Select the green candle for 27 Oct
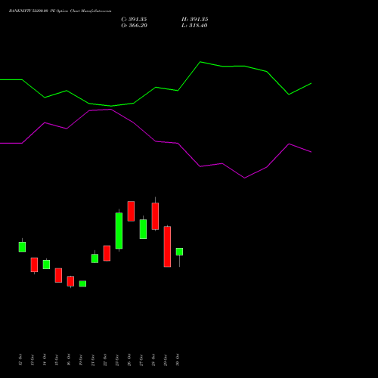 click(x=143, y=229)
